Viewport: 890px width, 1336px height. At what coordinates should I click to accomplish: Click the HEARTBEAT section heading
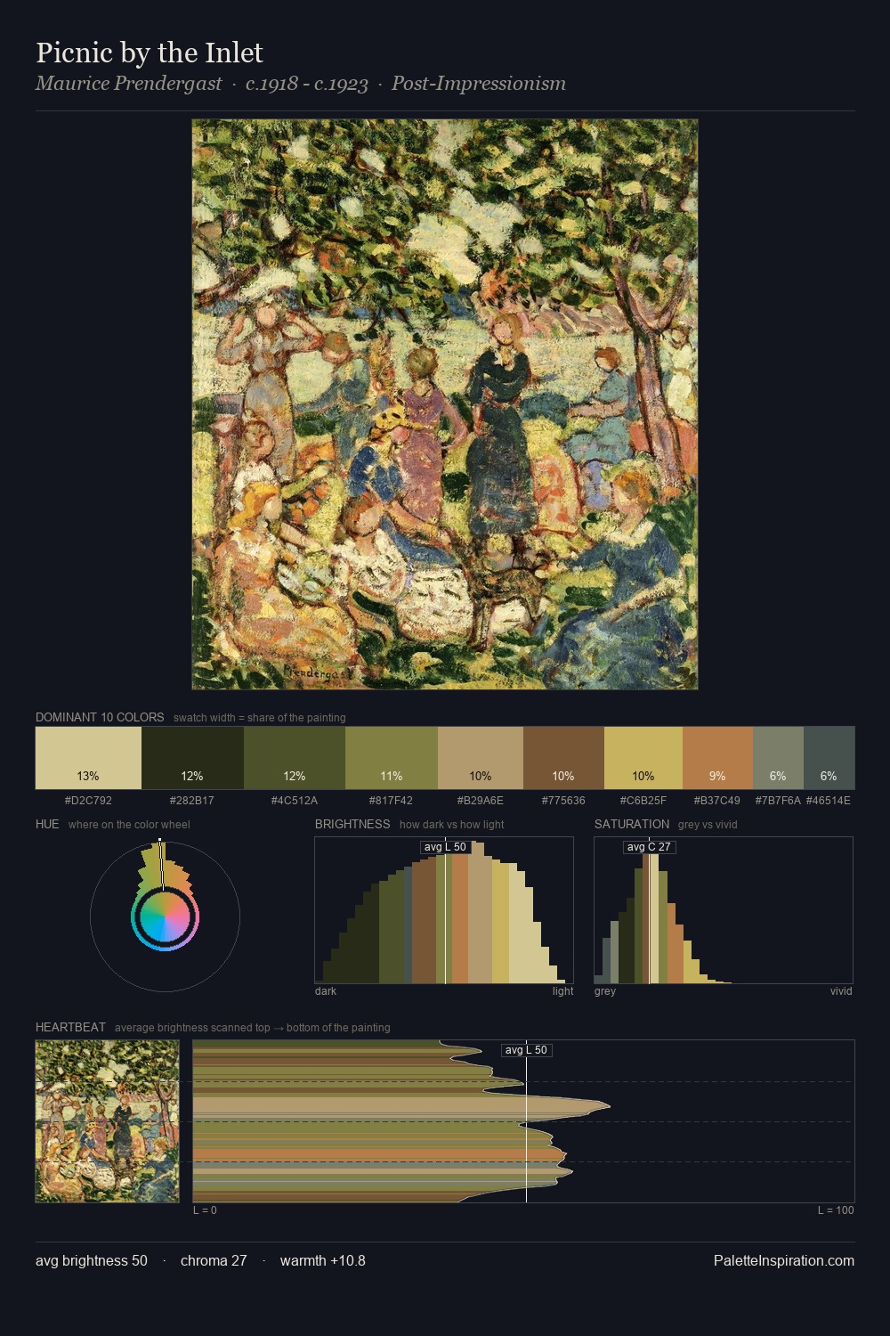tap(70, 1027)
